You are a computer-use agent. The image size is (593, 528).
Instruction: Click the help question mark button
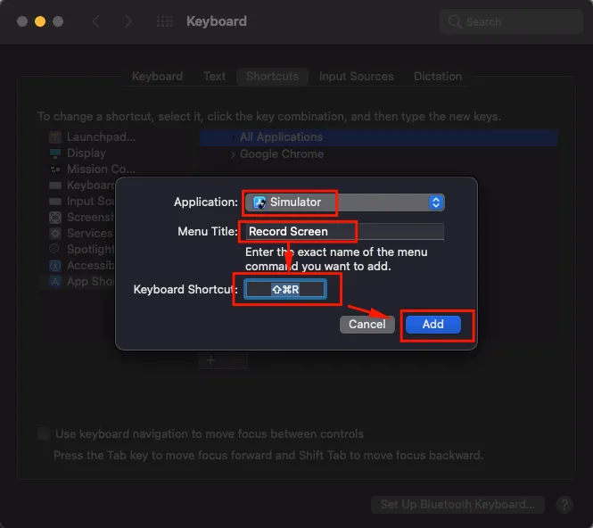click(564, 505)
